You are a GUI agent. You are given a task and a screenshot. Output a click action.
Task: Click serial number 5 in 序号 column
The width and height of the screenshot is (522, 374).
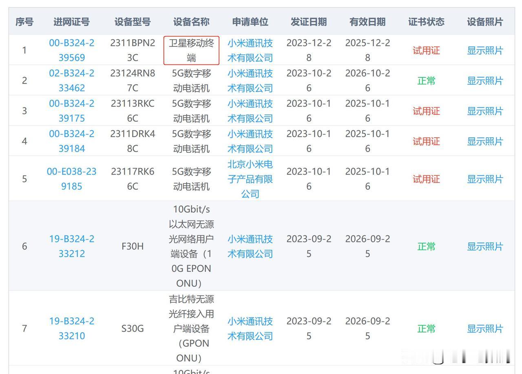coord(24,179)
